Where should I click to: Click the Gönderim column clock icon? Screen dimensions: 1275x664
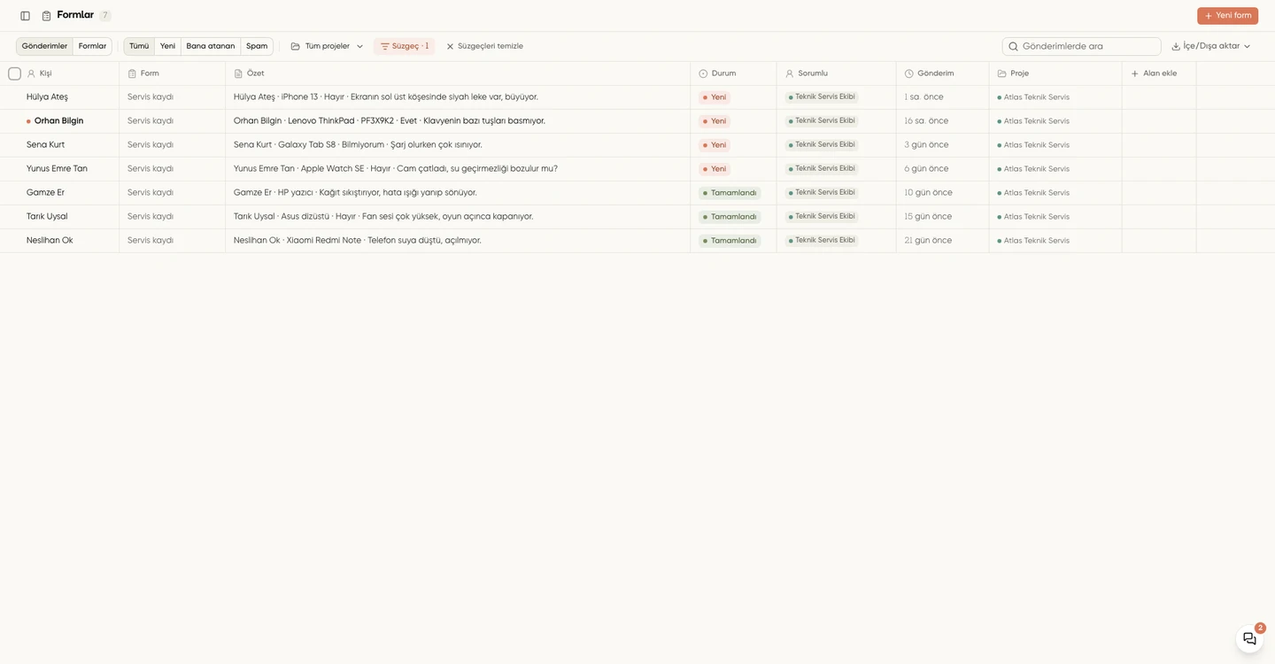pyautogui.click(x=909, y=73)
